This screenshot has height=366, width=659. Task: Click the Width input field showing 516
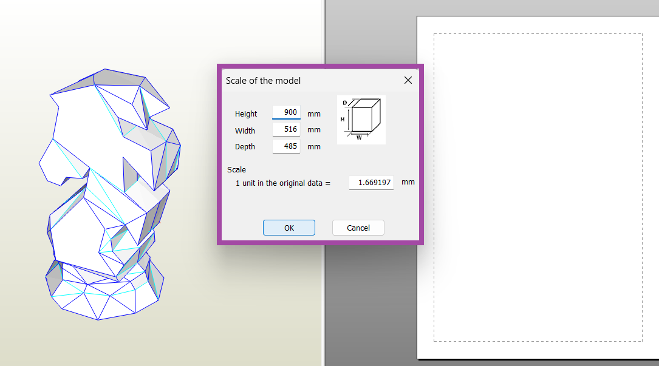point(286,130)
